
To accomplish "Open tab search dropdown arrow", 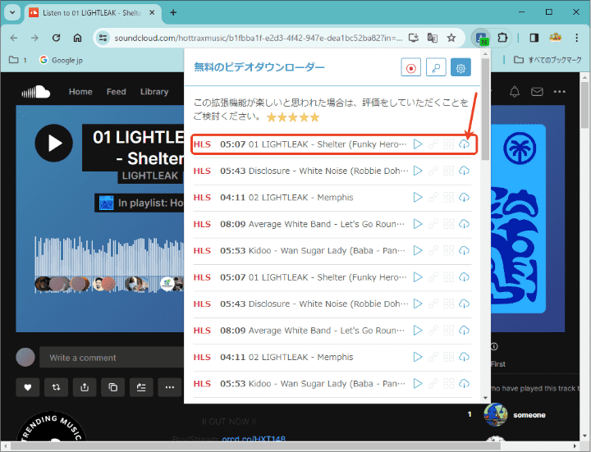I will (x=12, y=12).
